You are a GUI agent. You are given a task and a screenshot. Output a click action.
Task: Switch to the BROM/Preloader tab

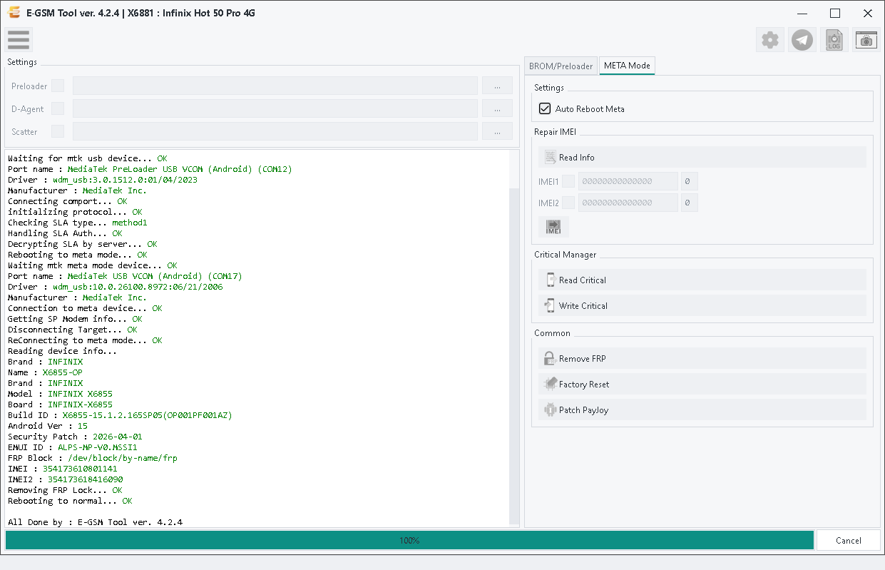coord(561,66)
